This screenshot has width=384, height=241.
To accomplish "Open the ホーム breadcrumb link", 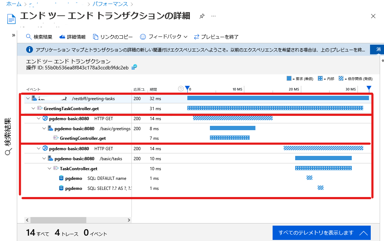I will click(14, 4).
